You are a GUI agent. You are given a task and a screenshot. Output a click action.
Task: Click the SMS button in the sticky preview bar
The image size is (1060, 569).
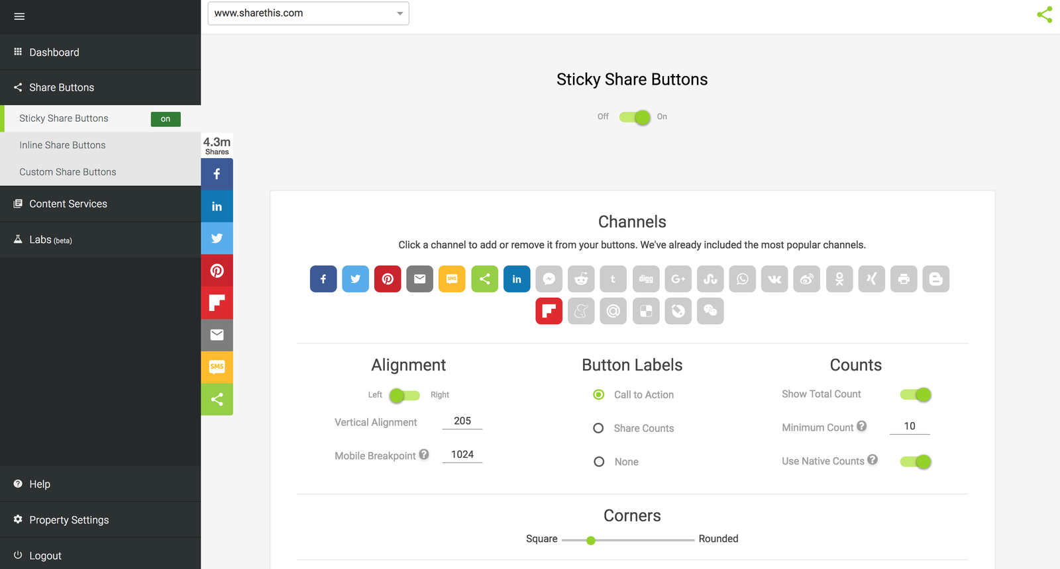[x=217, y=367]
